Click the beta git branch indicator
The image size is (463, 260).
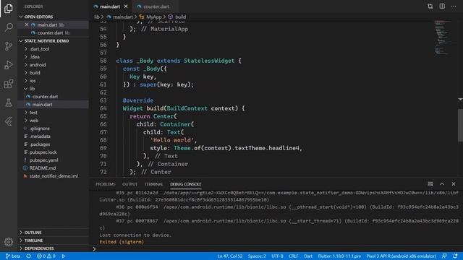pyautogui.click(x=13, y=256)
